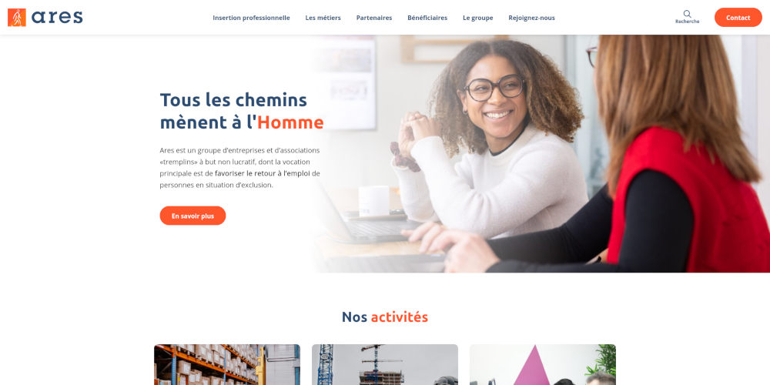This screenshot has width=770, height=385.
Task: Click the Recherche label under search icon
Action: (687, 22)
